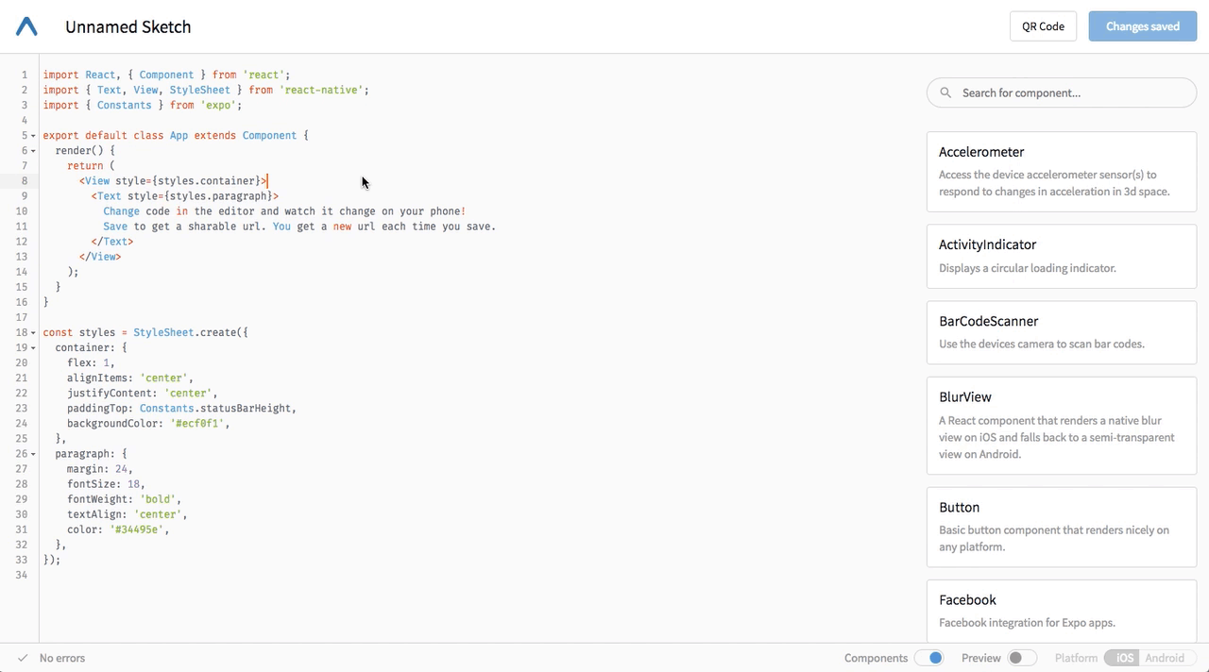Screen dimensions: 1209x672
Task: Insert the Accelerometer component
Action: [x=1062, y=171]
